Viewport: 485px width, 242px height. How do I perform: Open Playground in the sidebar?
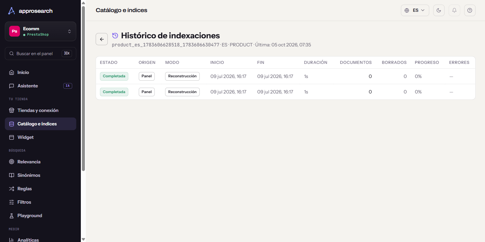coord(40,215)
